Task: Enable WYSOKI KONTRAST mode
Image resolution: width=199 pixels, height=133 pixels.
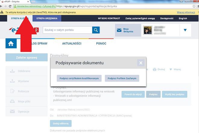Action: (x=109, y=18)
